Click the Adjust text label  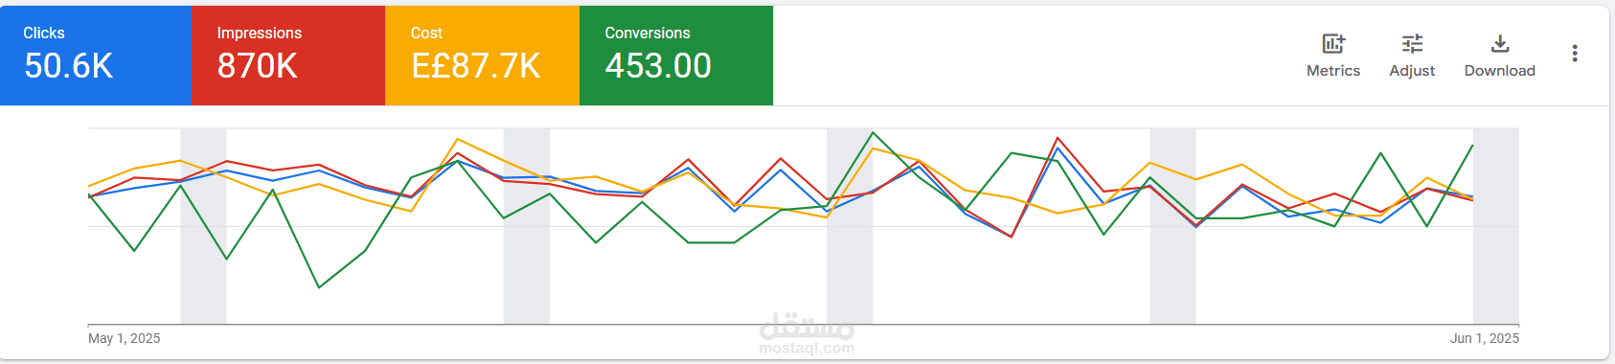(1412, 71)
